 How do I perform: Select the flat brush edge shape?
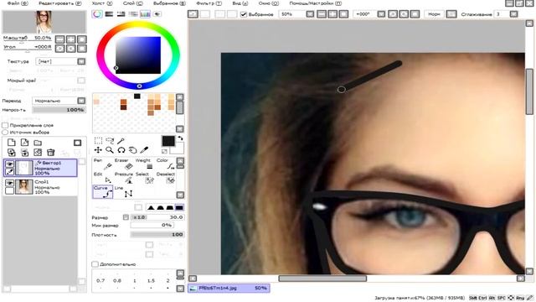coord(179,207)
